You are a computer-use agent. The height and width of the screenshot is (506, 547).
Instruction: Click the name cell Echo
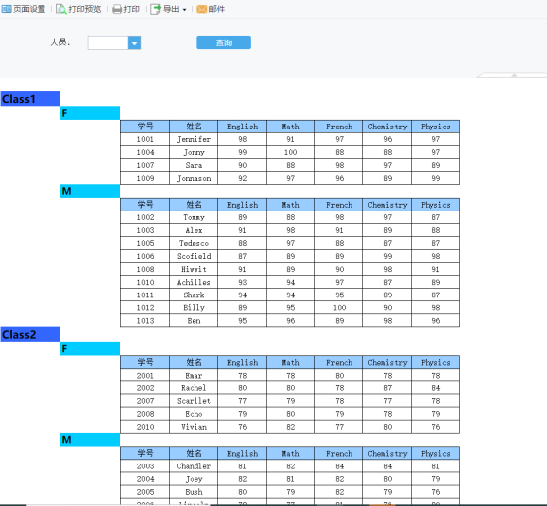pyautogui.click(x=194, y=414)
